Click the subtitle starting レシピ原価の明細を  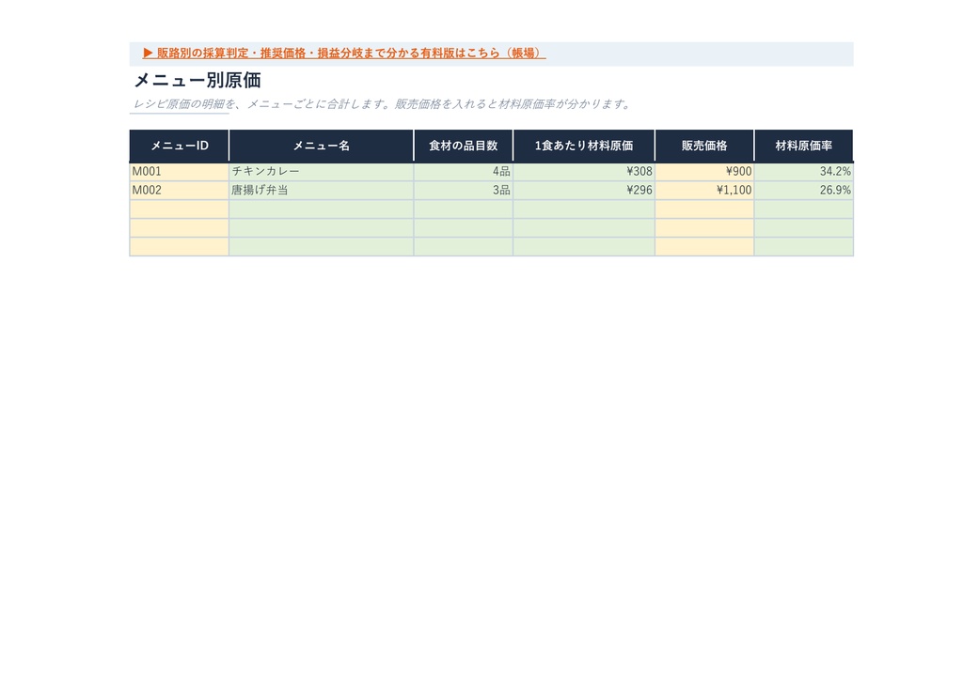(382, 104)
